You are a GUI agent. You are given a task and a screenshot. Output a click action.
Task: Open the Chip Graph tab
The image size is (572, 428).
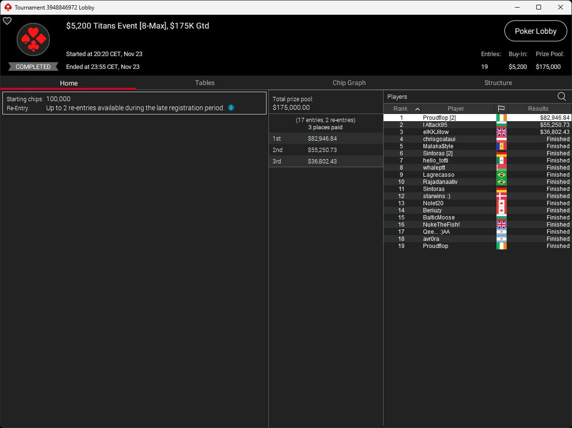click(349, 83)
